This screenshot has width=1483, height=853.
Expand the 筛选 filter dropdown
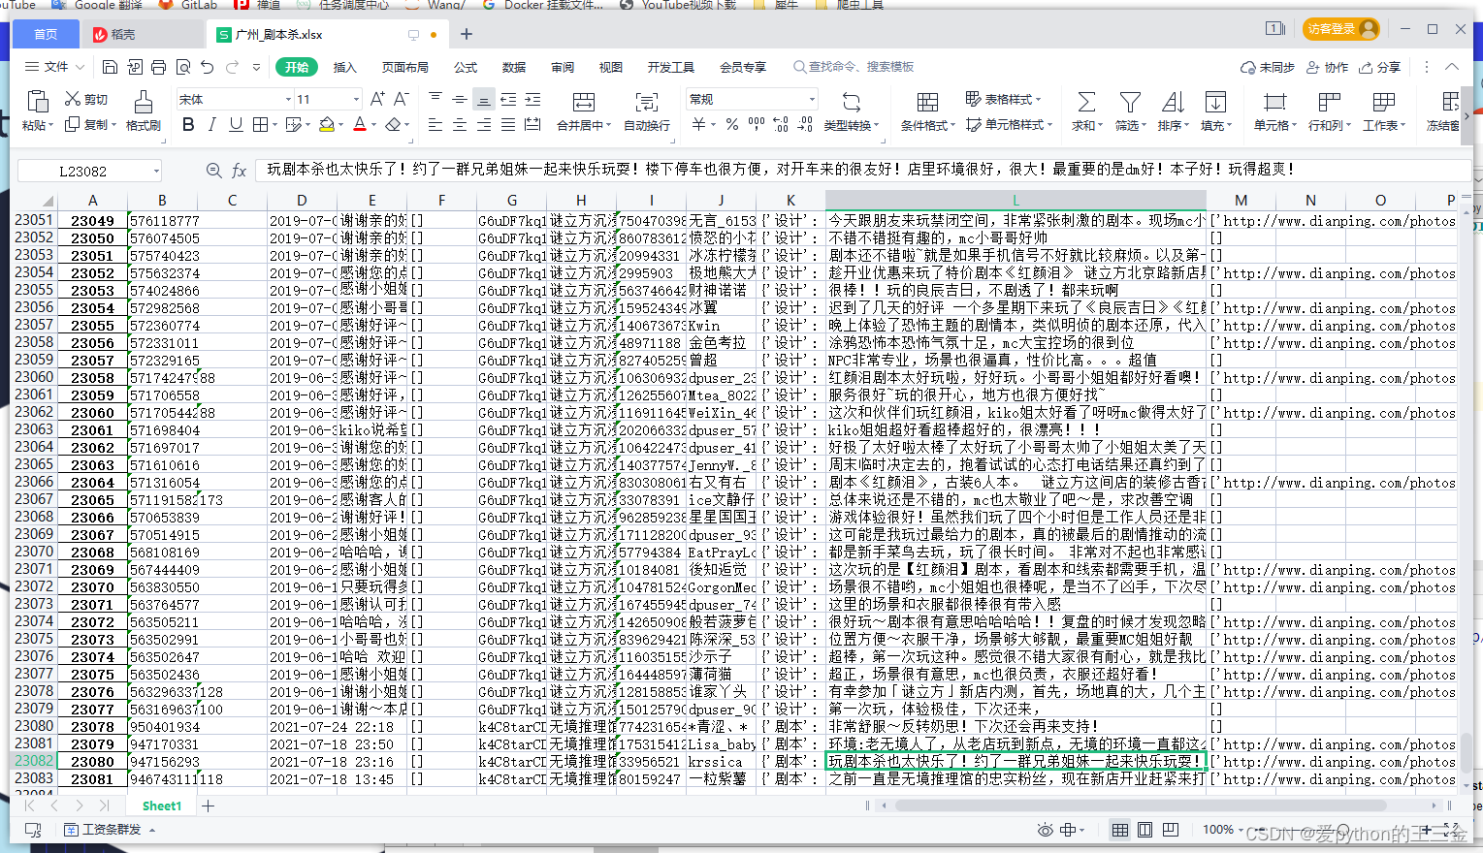click(x=1143, y=125)
